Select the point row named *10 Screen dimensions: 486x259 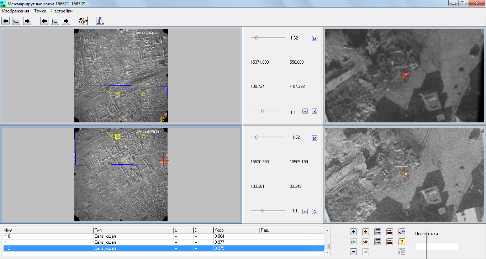click(164, 236)
